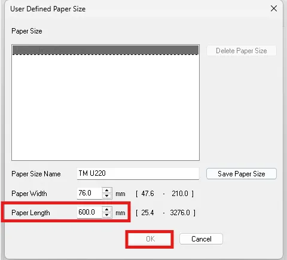The width and height of the screenshot is (287, 260).
Task: Click the OK button
Action: [x=149, y=239]
